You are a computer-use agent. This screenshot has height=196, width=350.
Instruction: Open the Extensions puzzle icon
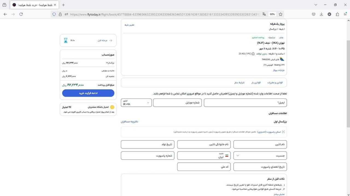[x=337, y=14]
